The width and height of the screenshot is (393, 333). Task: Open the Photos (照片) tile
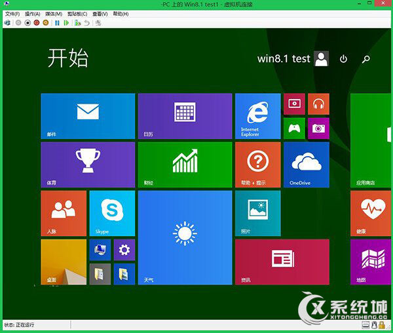[258, 214]
